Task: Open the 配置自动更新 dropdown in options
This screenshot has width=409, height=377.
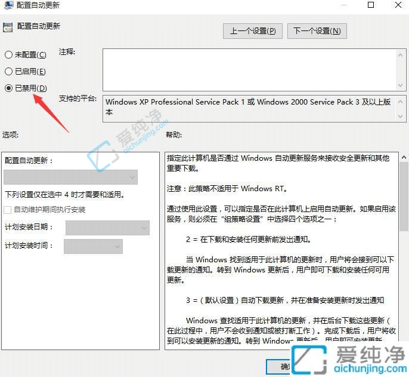Action: [x=71, y=177]
